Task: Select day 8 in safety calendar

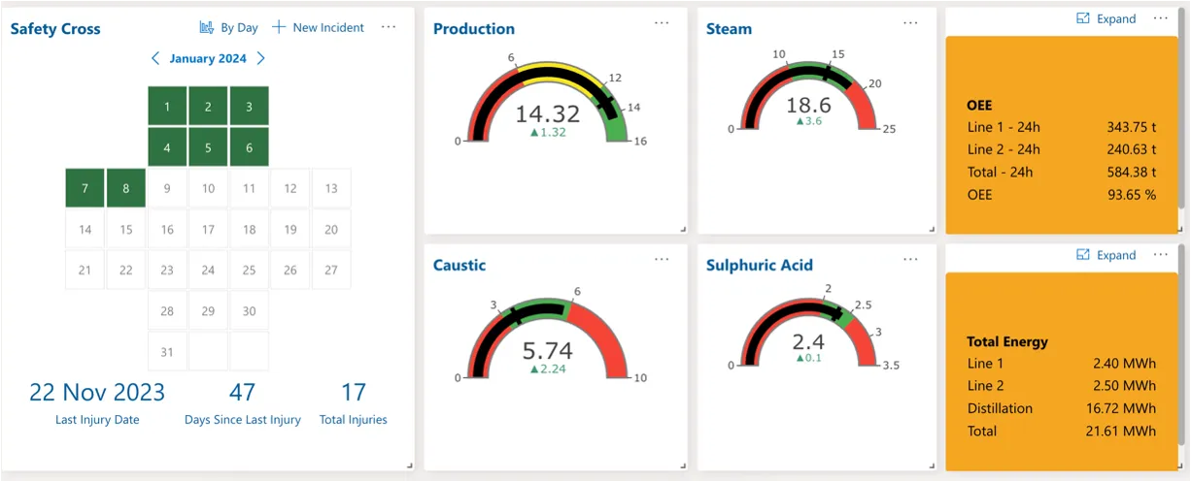Action: [126, 188]
